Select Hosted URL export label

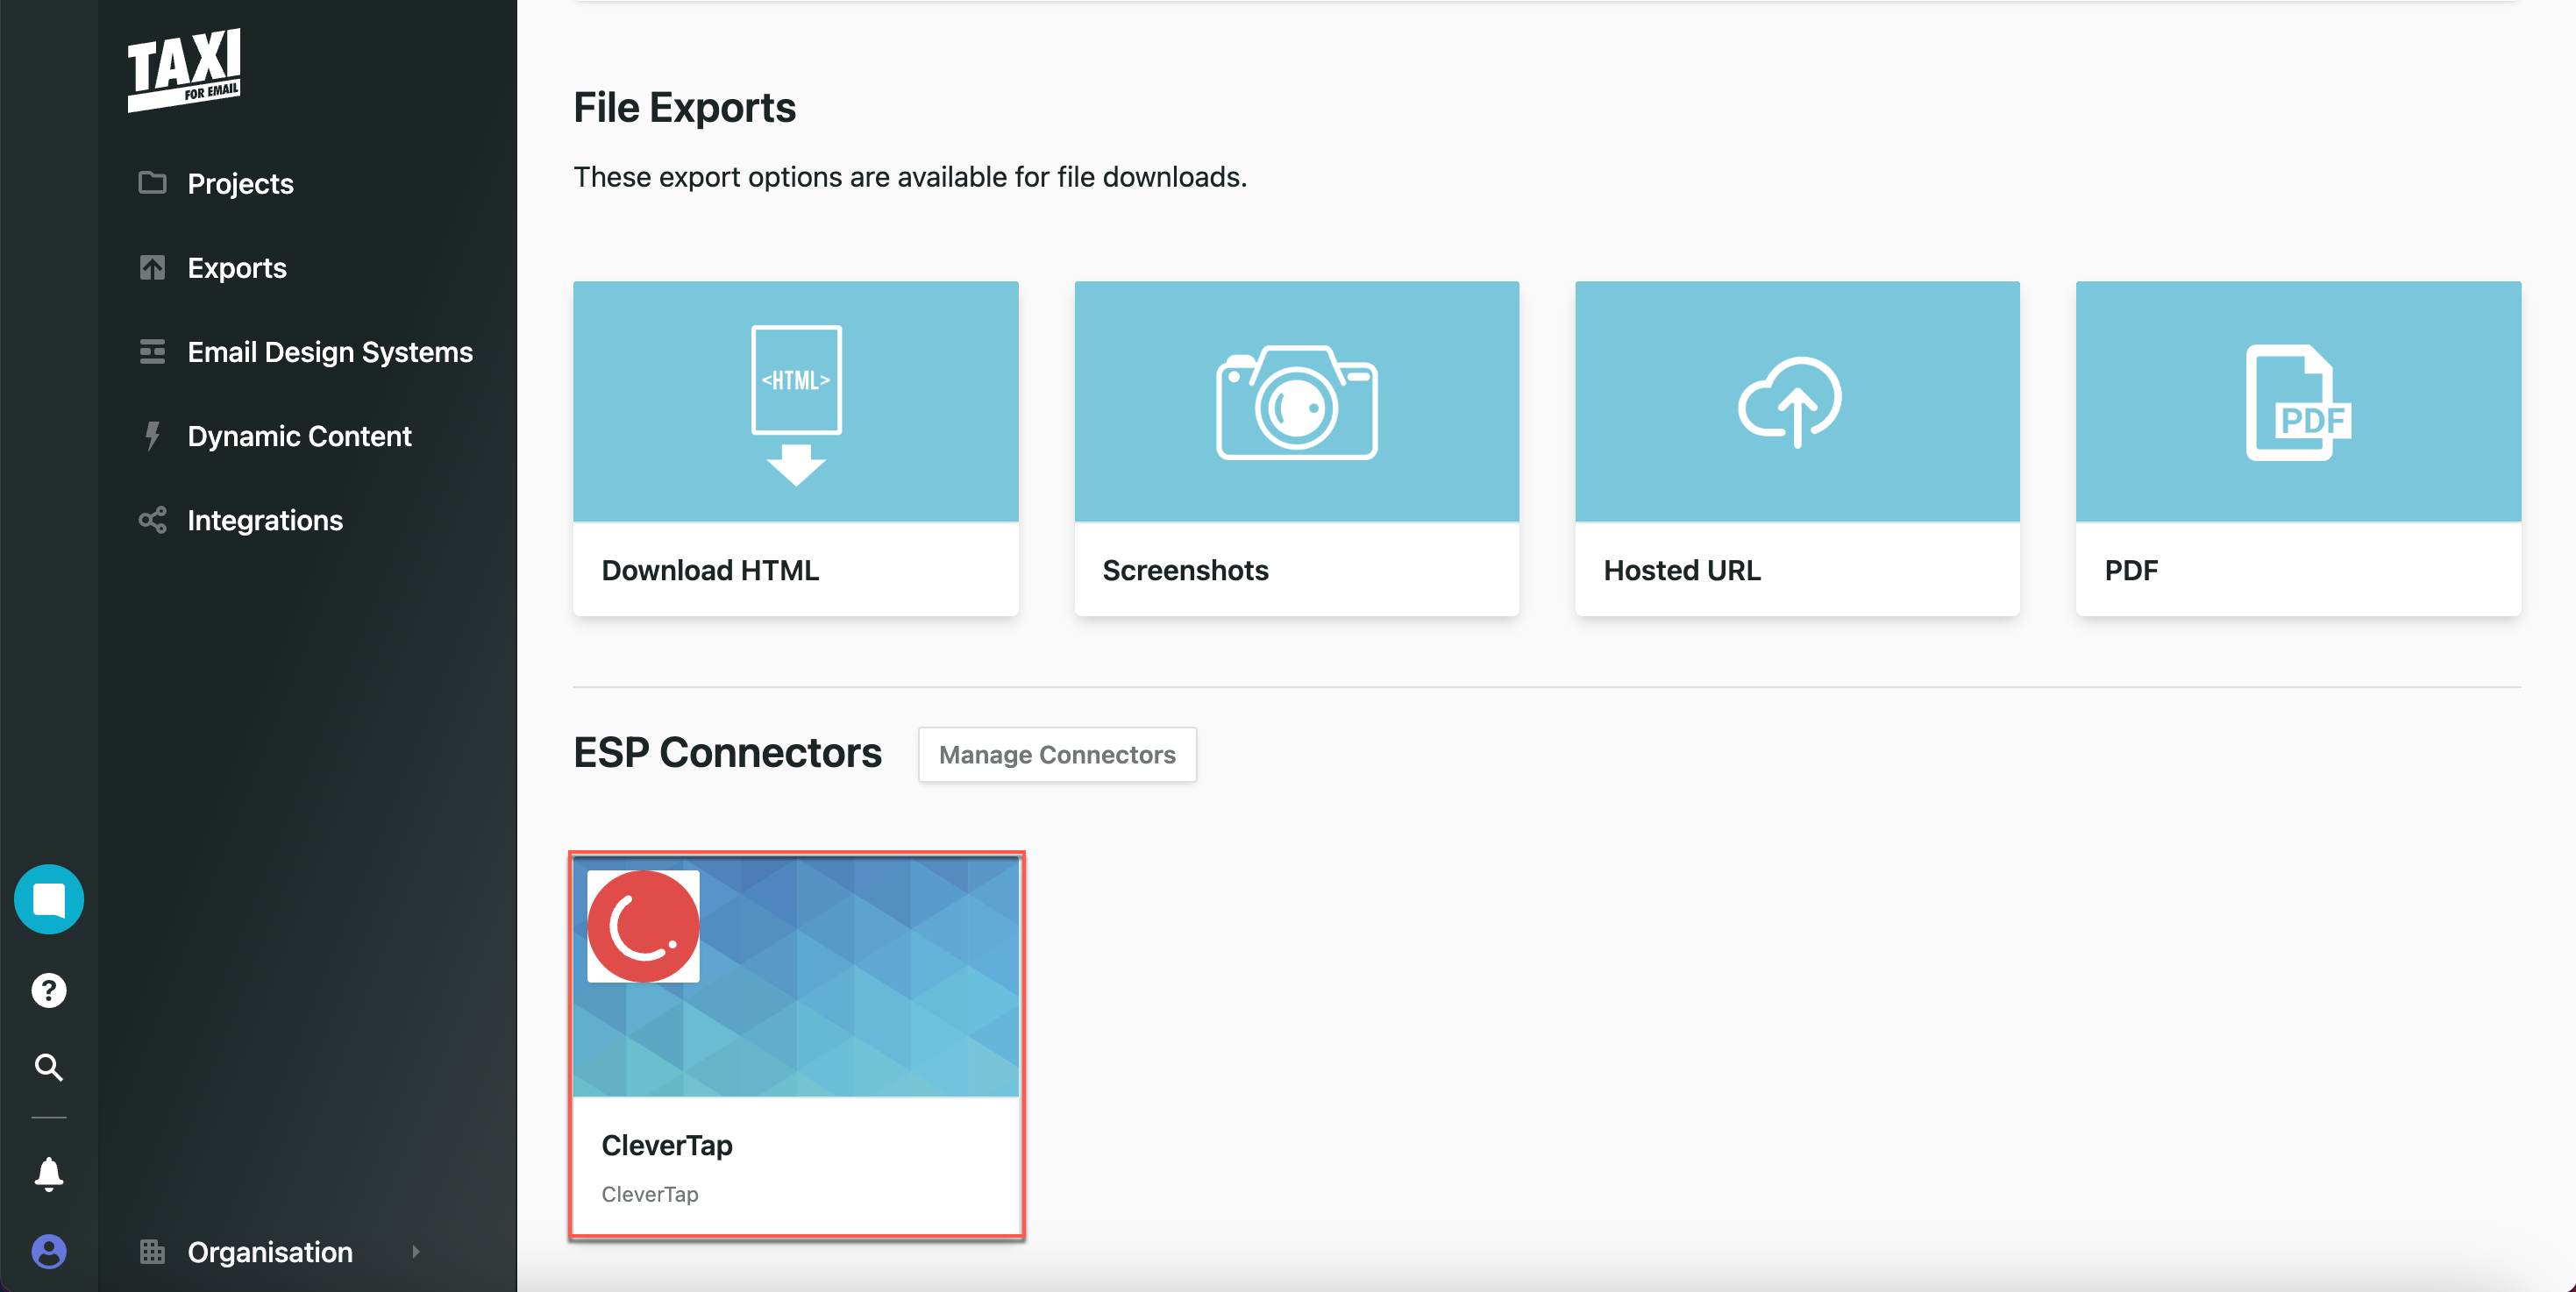pyautogui.click(x=1682, y=570)
